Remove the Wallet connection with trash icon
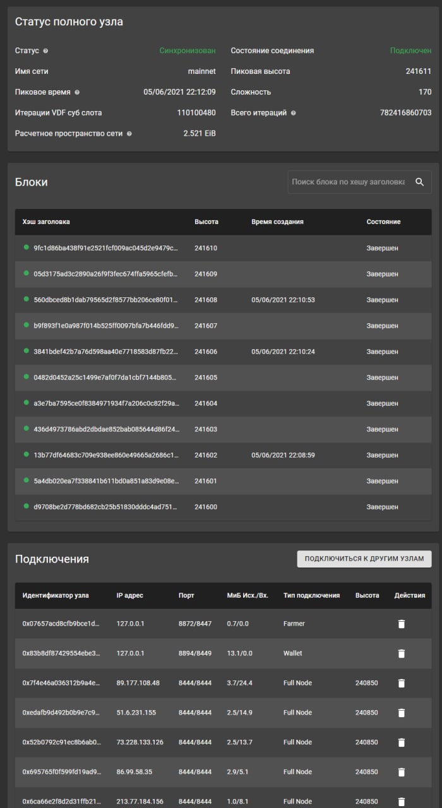This screenshot has width=442, height=808. (402, 653)
